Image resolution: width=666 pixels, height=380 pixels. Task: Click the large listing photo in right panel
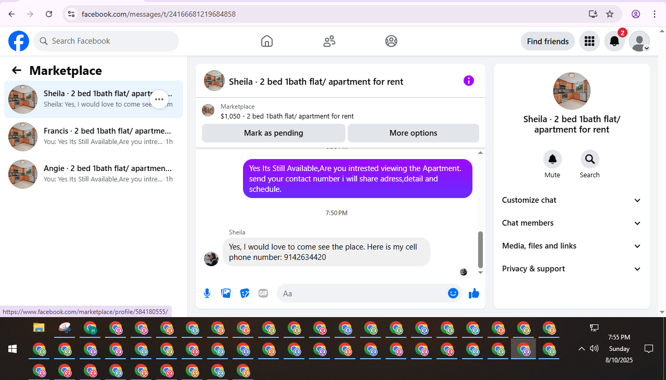coord(572,91)
